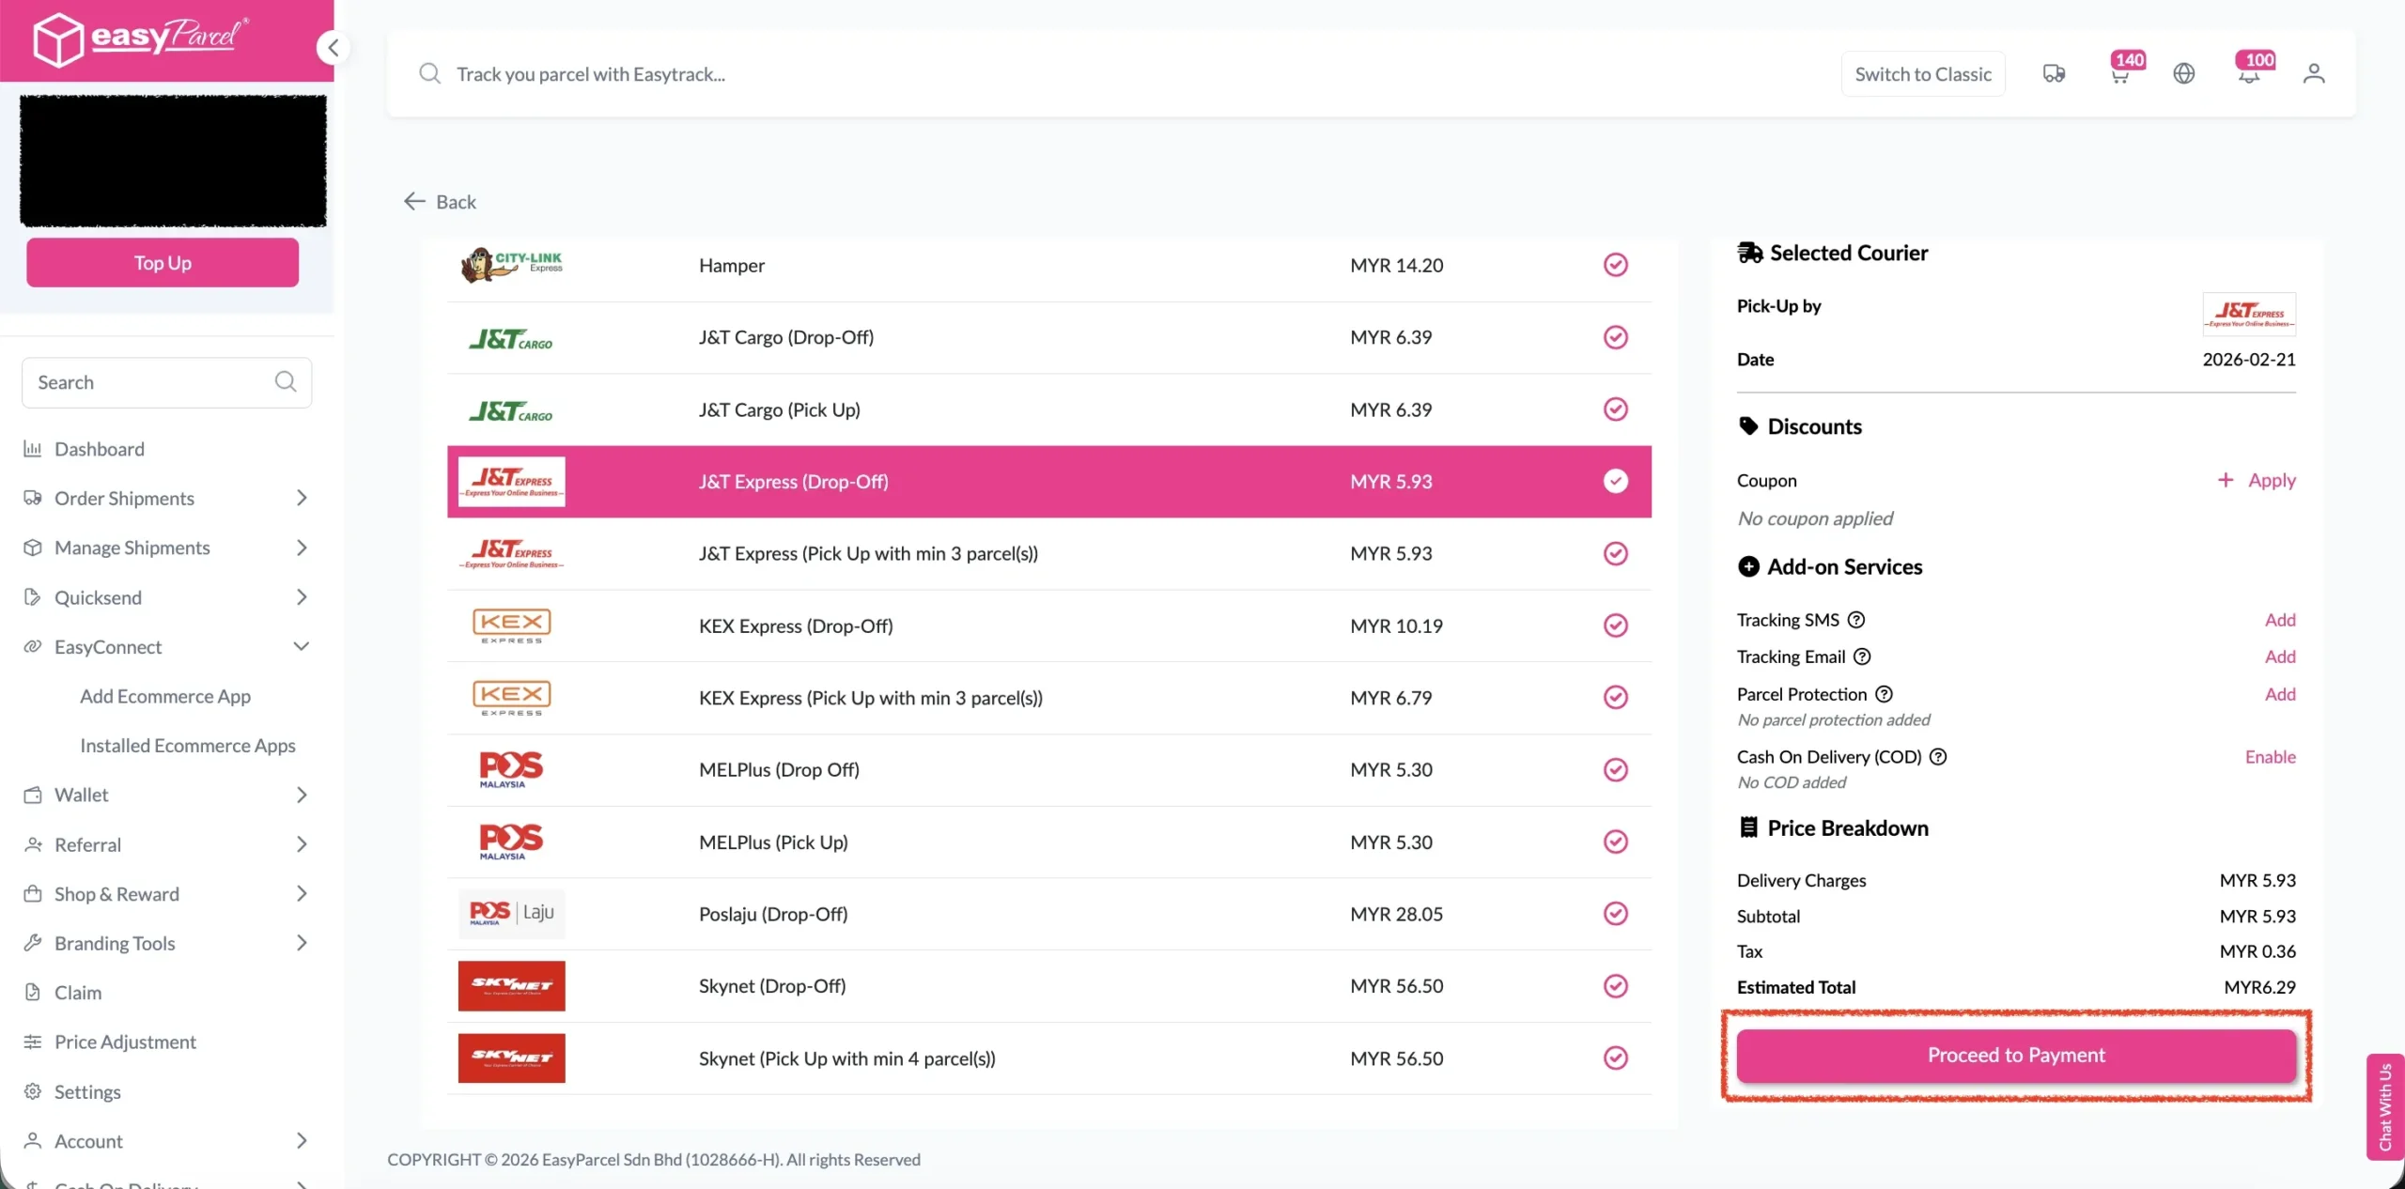Viewport: 2405px width, 1189px height.
Task: Collapse sidebar with the arrow button
Action: pyautogui.click(x=333, y=48)
